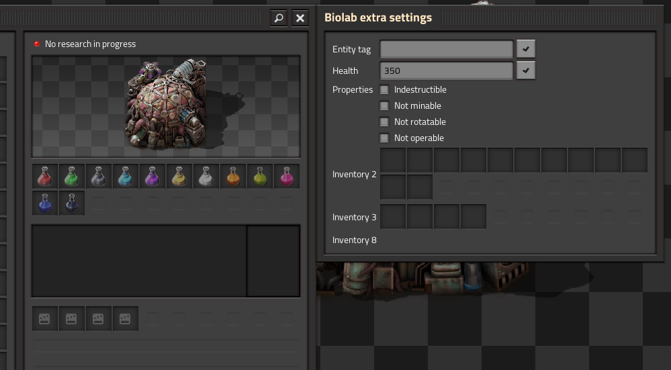Select the orange metallurgic science pack slot
Viewport: 671px width, 370px height.
[x=233, y=177]
